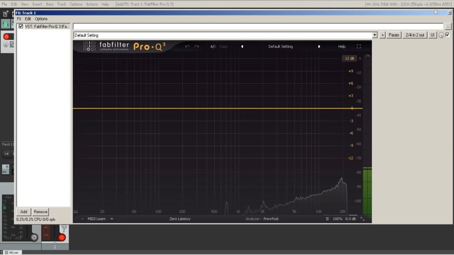Click the Add FX button
The image size is (454, 255).
(24, 212)
